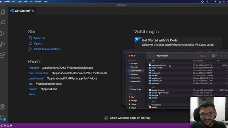Open recent project one-connect-ui
This screenshot has width=228, height=128.
tap(38, 73)
